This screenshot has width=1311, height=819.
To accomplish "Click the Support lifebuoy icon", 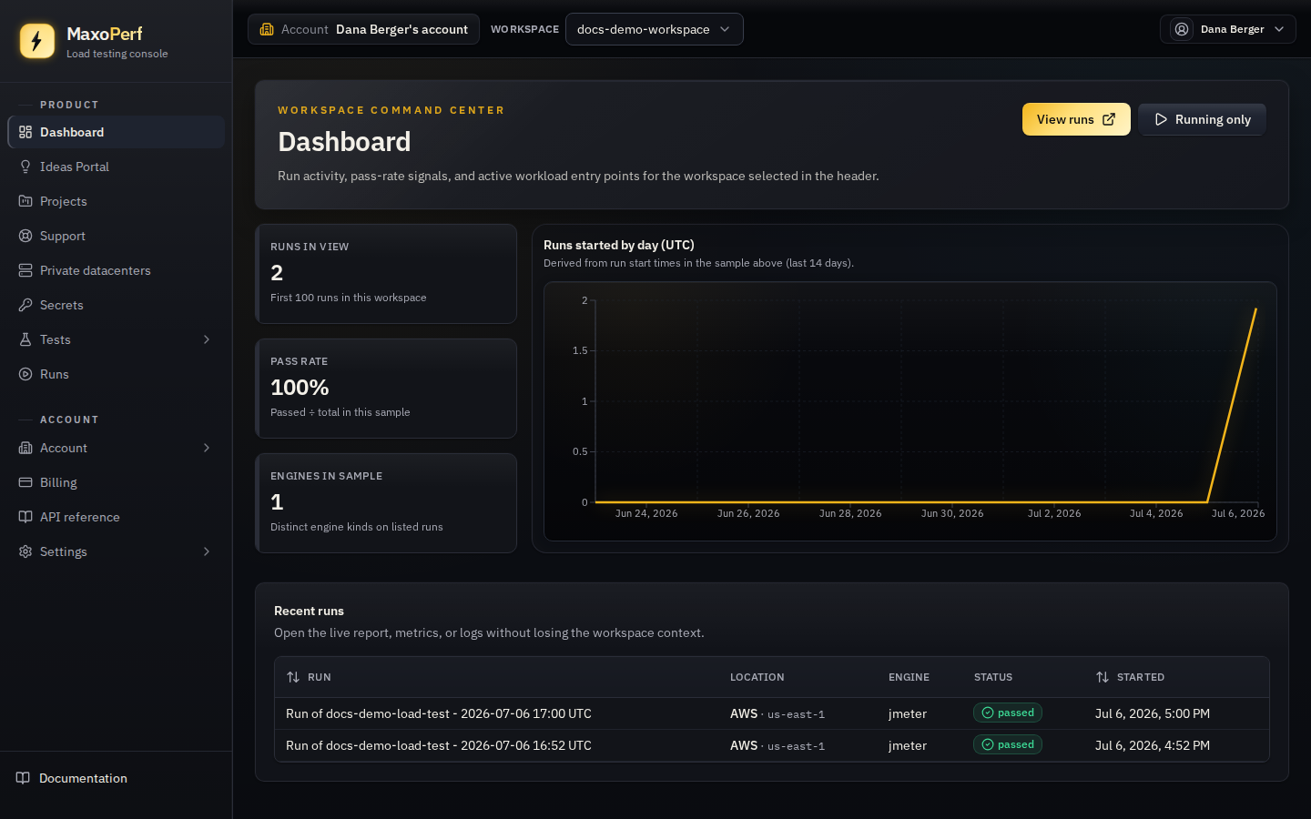I will pos(25,236).
